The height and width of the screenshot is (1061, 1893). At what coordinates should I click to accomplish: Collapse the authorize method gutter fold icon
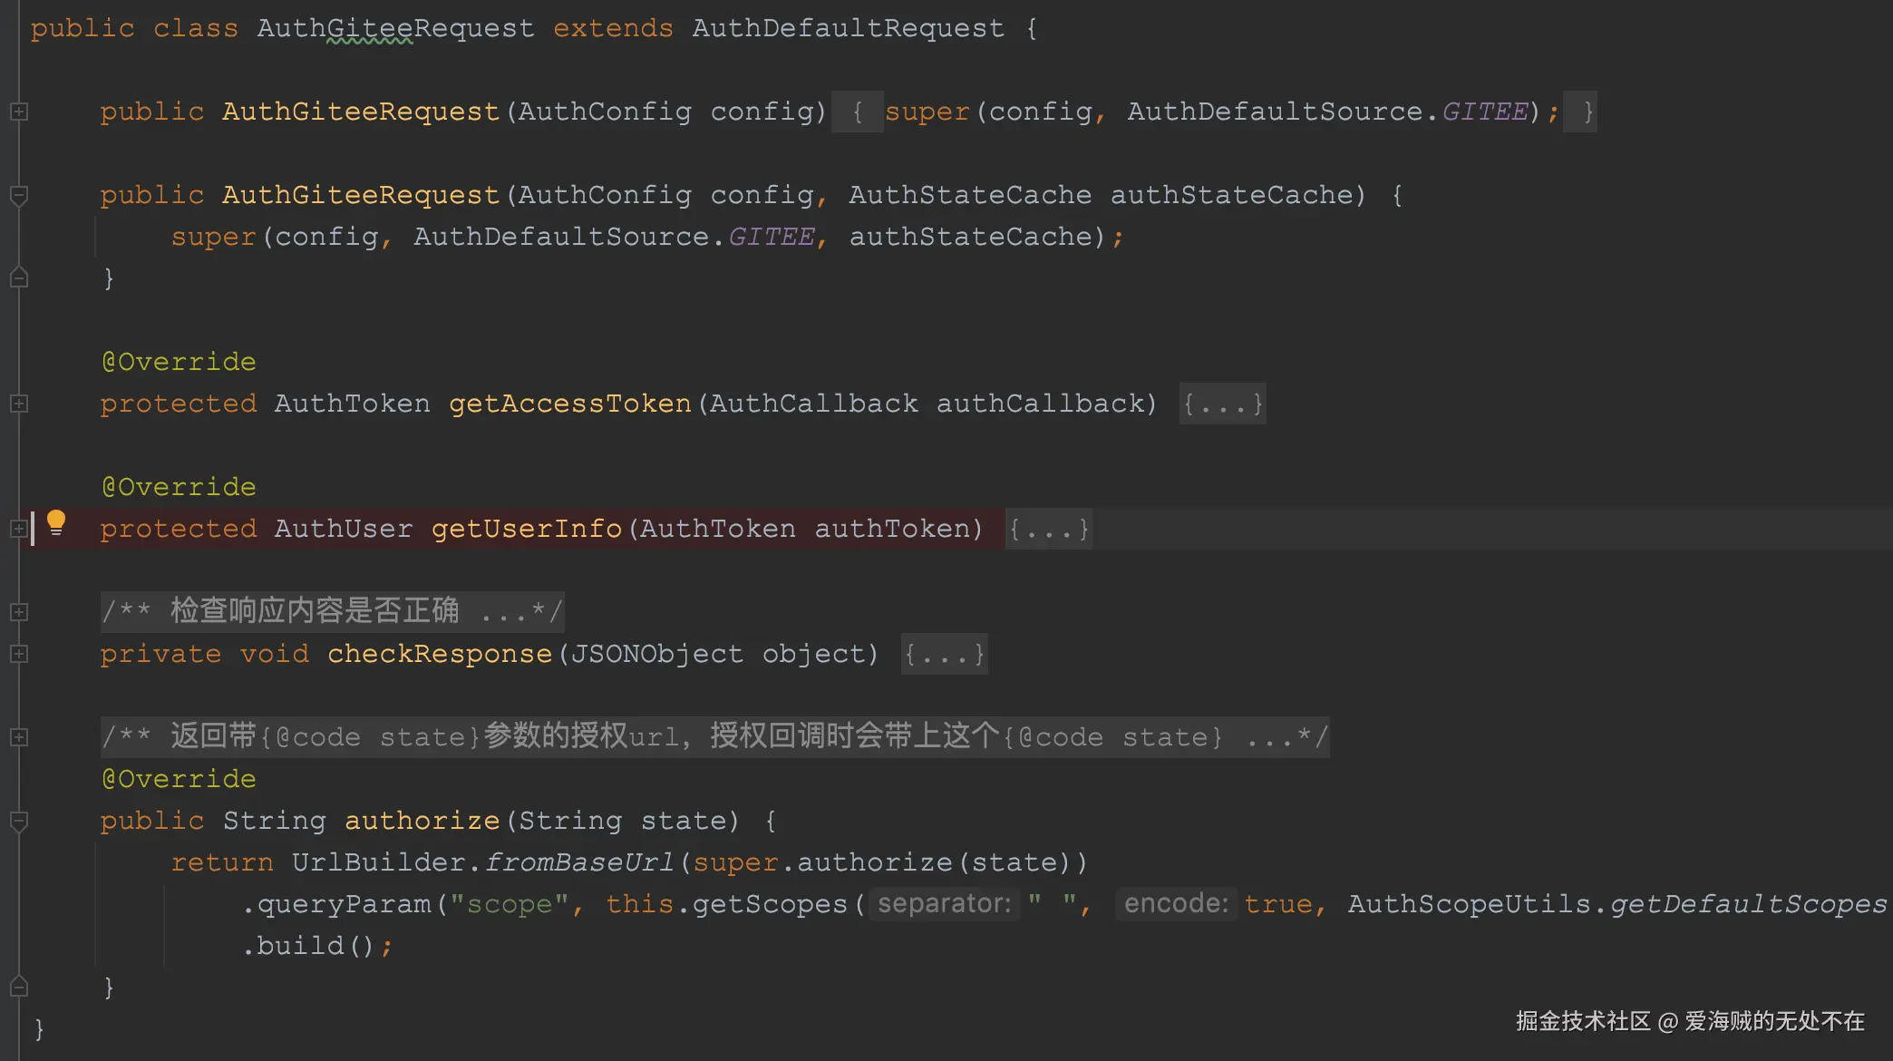[x=19, y=821]
